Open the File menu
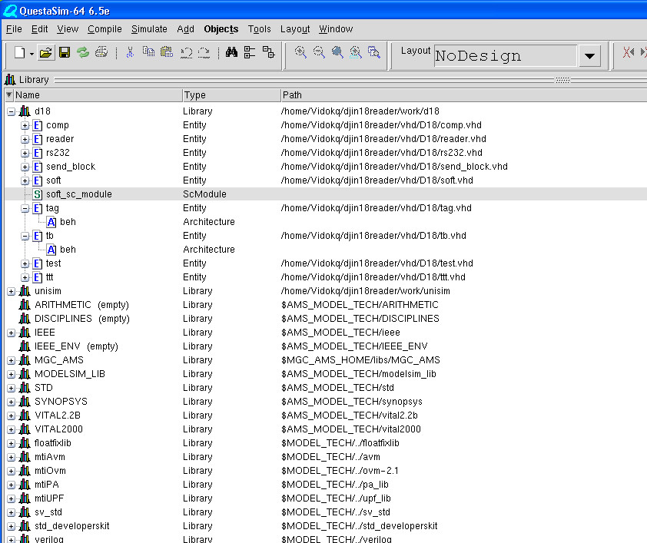The height and width of the screenshot is (543, 647). (14, 29)
